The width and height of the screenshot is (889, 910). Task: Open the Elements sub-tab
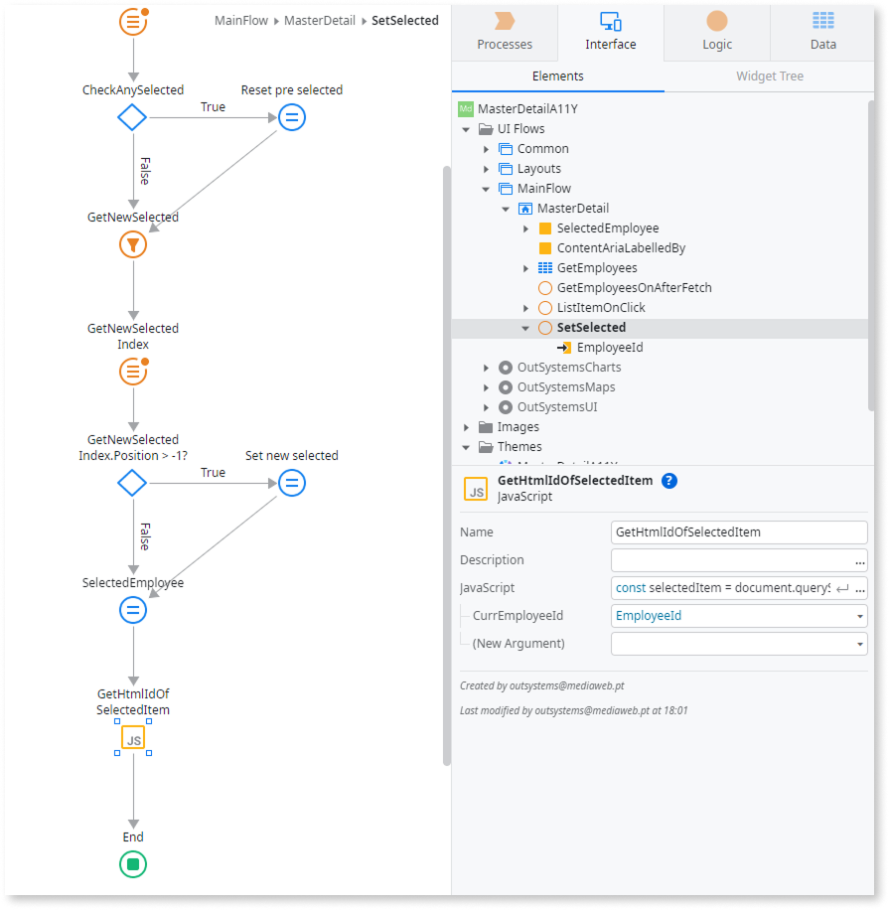[x=557, y=76]
